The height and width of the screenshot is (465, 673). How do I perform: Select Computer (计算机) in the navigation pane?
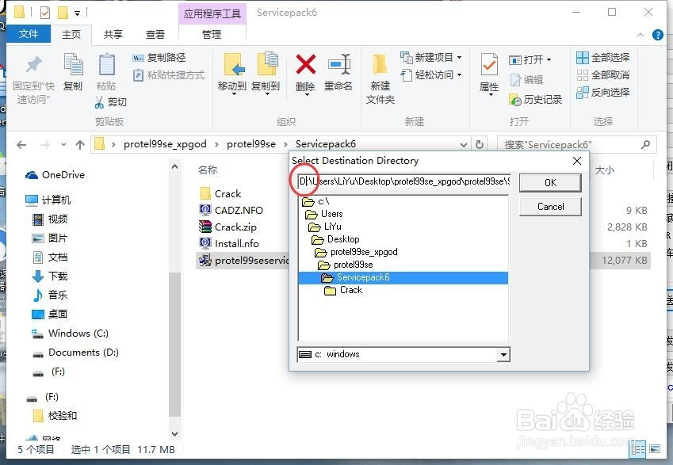[x=48, y=200]
